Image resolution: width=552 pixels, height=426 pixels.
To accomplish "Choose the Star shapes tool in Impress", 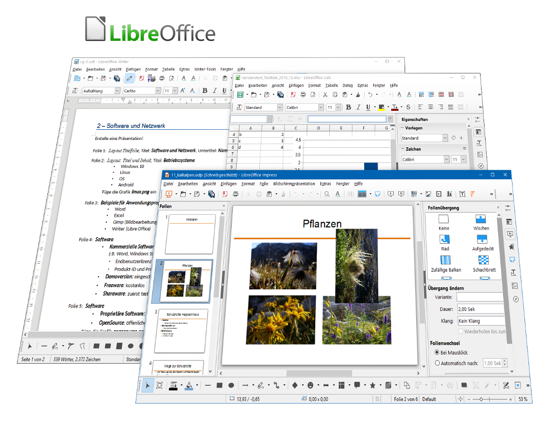I will point(373,386).
